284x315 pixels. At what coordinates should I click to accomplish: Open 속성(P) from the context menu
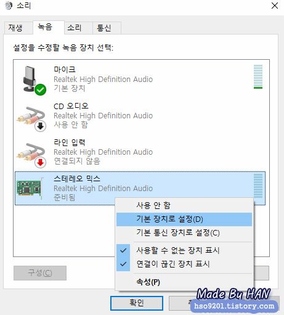click(x=184, y=282)
